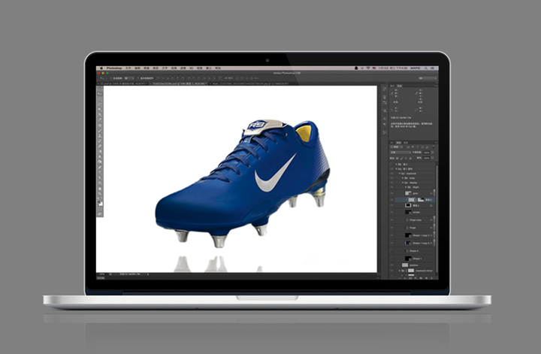Toggle the show transform controls checkbox
Image resolution: width=541 pixels, height=354 pixels.
click(138, 78)
